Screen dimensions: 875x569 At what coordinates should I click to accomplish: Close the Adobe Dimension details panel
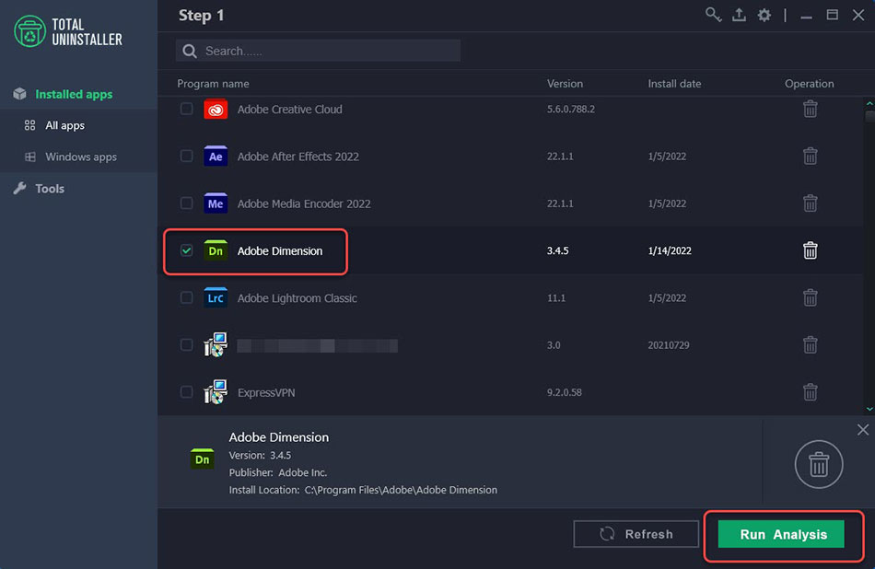click(x=863, y=430)
